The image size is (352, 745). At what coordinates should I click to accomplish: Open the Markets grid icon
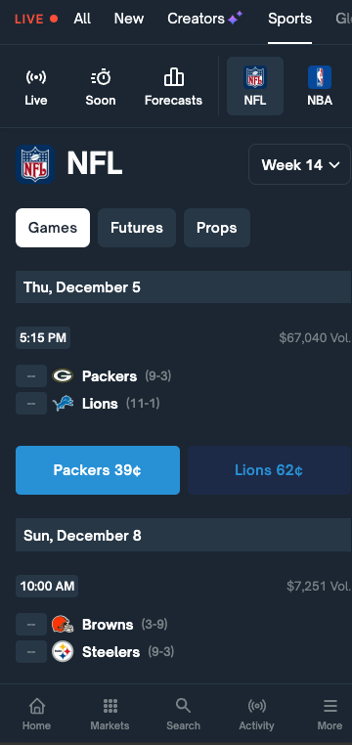[110, 706]
